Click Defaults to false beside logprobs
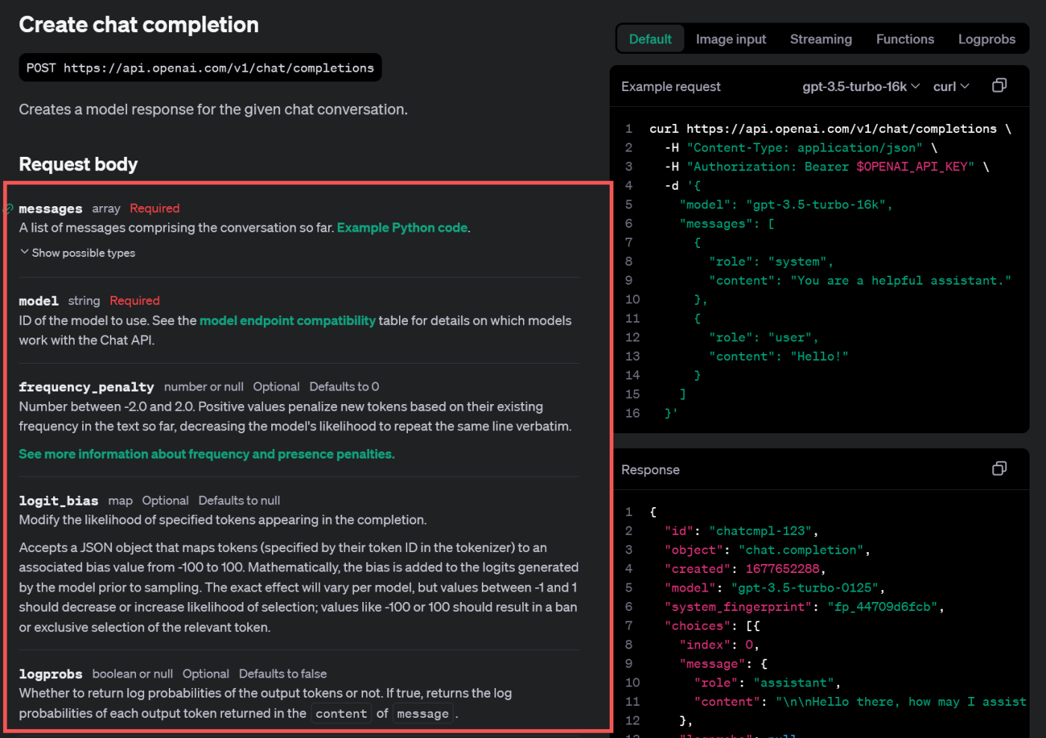The image size is (1046, 738). tap(282, 675)
